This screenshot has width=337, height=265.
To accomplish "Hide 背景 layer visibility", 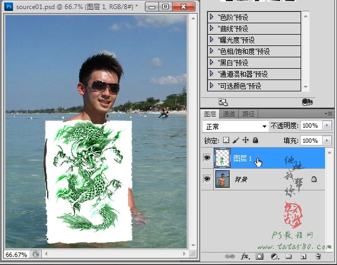I will [207, 178].
